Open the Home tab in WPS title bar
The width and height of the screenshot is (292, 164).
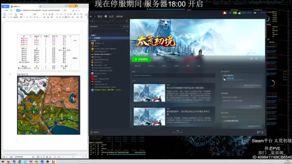pyautogui.click(x=5, y=7)
